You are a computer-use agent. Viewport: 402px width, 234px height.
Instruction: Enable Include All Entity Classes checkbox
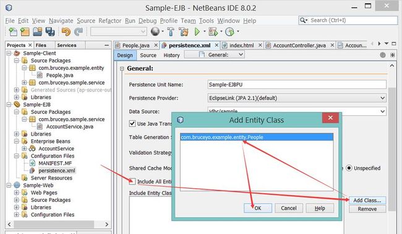pyautogui.click(x=132, y=181)
